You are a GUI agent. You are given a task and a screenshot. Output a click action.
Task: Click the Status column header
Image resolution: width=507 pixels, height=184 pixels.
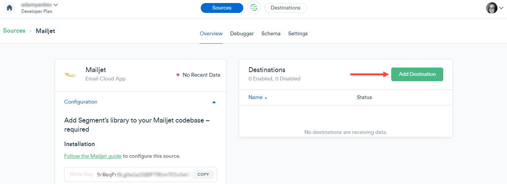(x=364, y=98)
